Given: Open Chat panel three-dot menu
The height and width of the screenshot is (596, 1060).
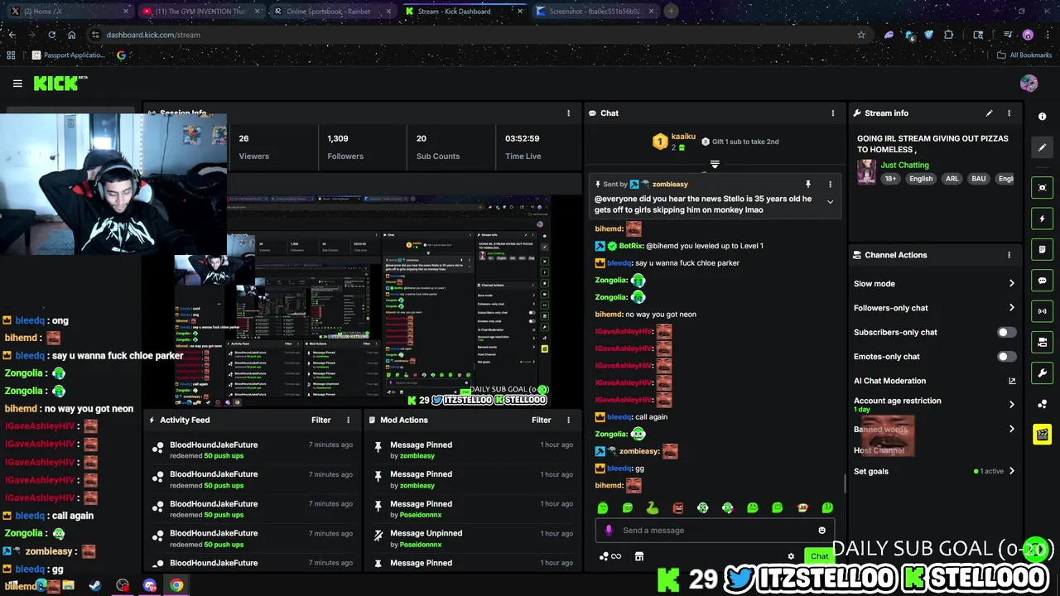Looking at the screenshot, I should 833,113.
